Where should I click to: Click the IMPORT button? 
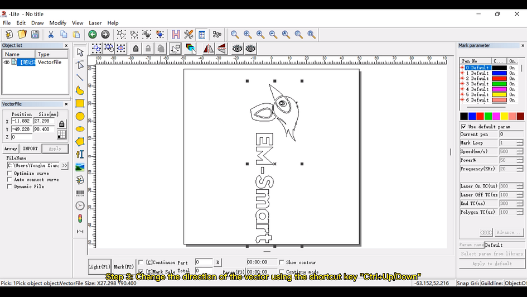click(30, 148)
